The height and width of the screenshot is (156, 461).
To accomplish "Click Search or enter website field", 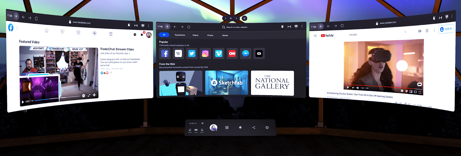I will pyautogui.click(x=235, y=27).
